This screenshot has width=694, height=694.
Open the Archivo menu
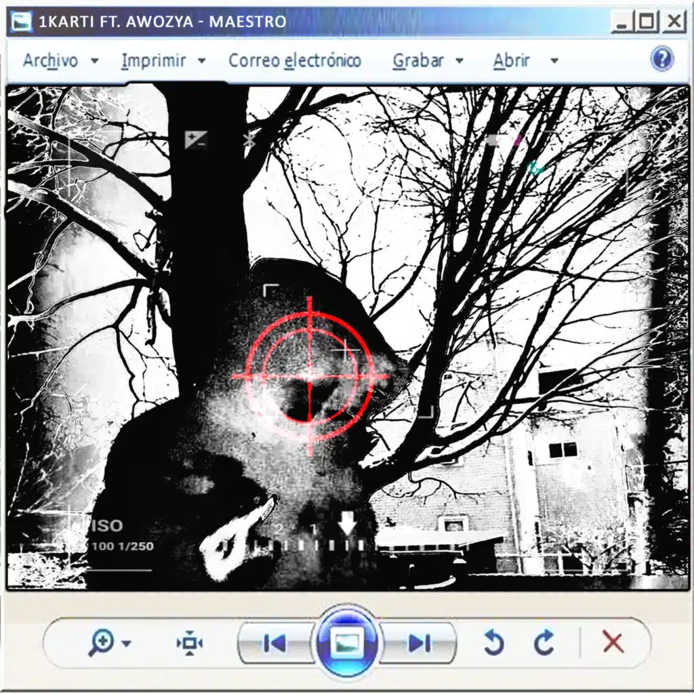51,60
